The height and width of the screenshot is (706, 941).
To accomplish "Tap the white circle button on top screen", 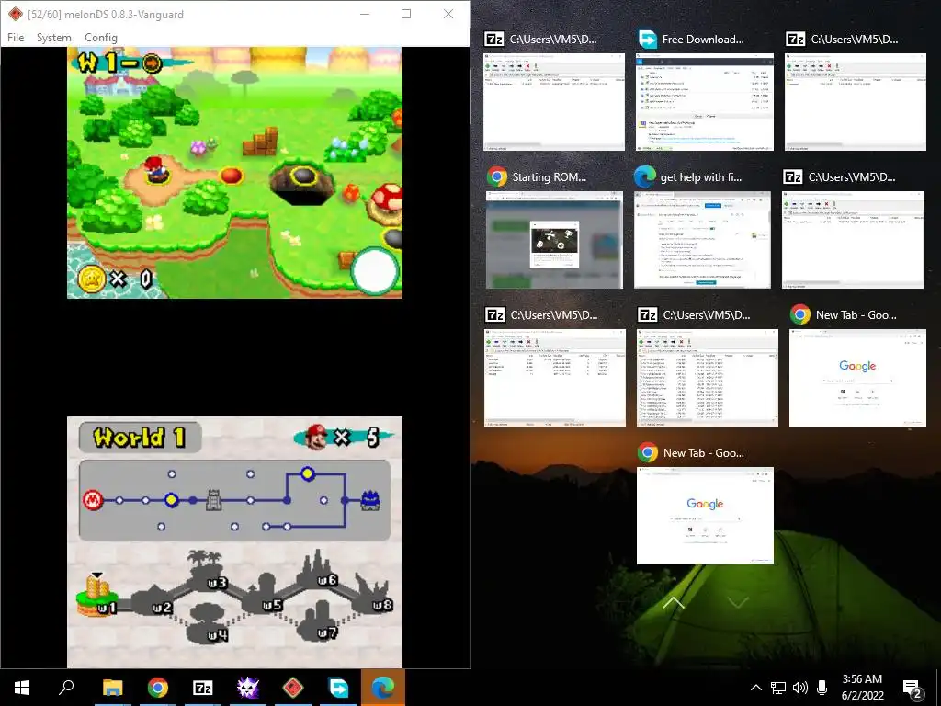I will point(375,271).
